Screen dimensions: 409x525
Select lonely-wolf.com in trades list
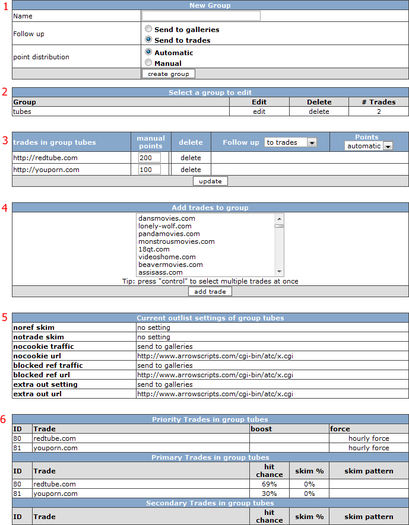(x=165, y=226)
